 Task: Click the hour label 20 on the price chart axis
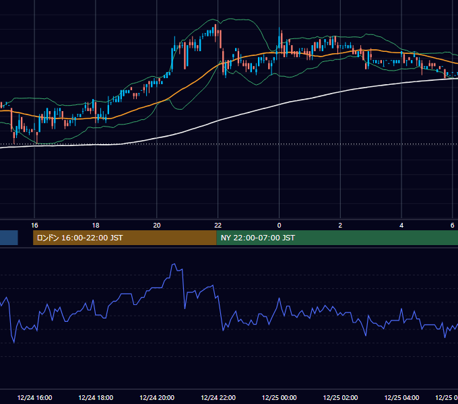[x=157, y=226]
